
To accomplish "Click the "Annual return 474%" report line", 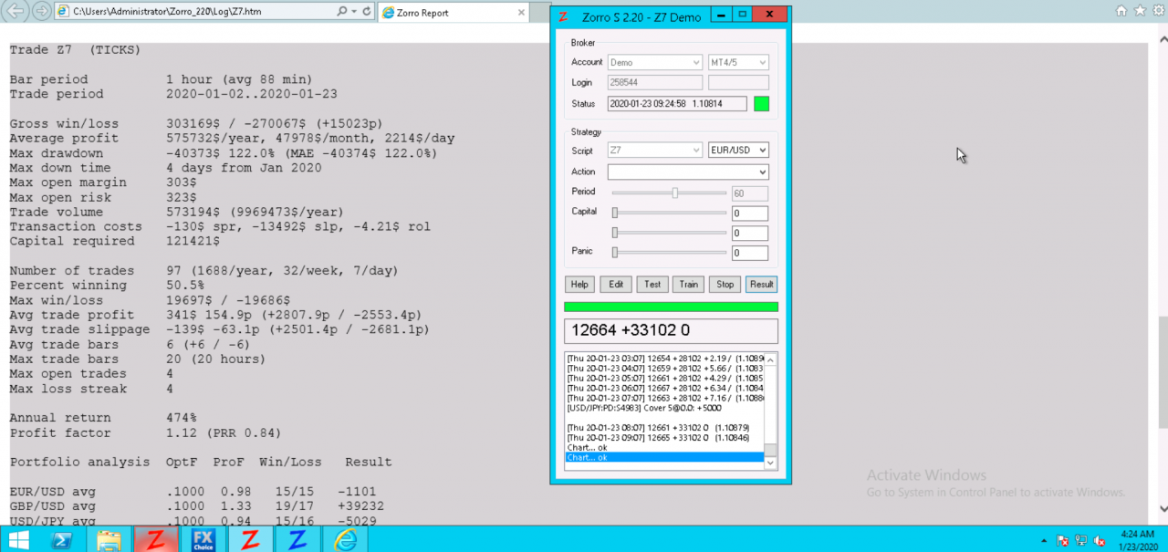I will [x=105, y=418].
